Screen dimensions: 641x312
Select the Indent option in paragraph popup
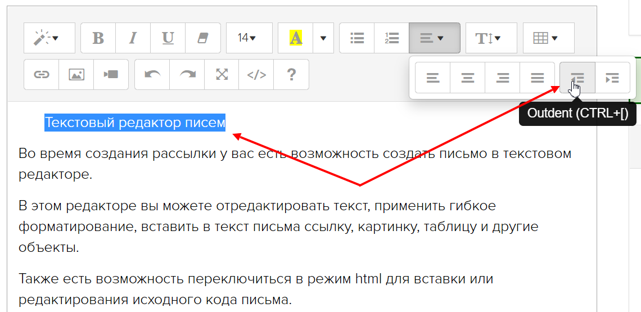[x=612, y=78]
